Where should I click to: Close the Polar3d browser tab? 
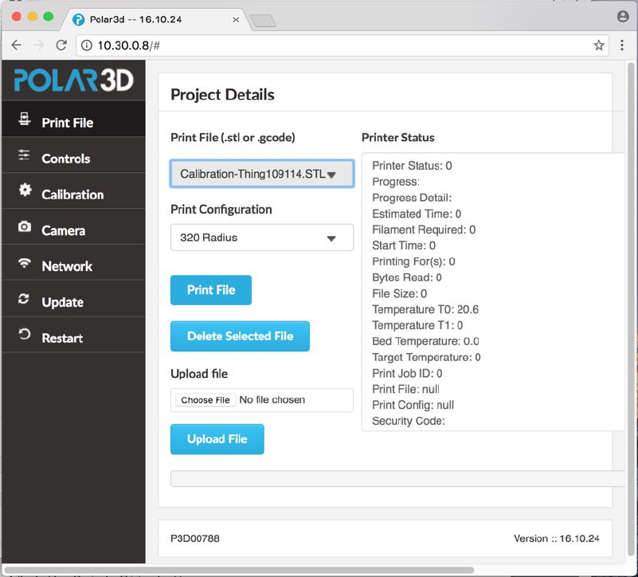236,20
